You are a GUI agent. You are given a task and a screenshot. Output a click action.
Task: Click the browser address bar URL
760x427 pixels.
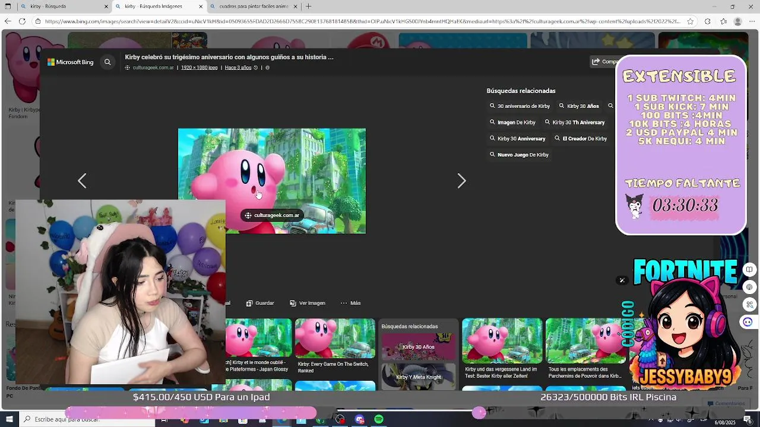coord(362,21)
